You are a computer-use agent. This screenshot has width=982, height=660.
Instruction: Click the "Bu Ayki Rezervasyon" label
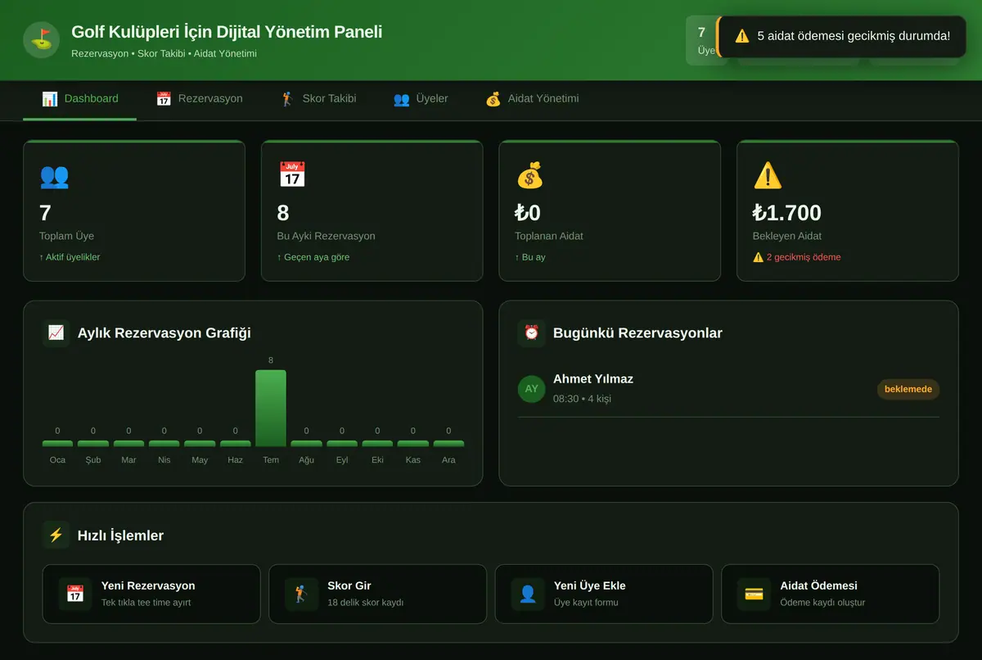(327, 236)
